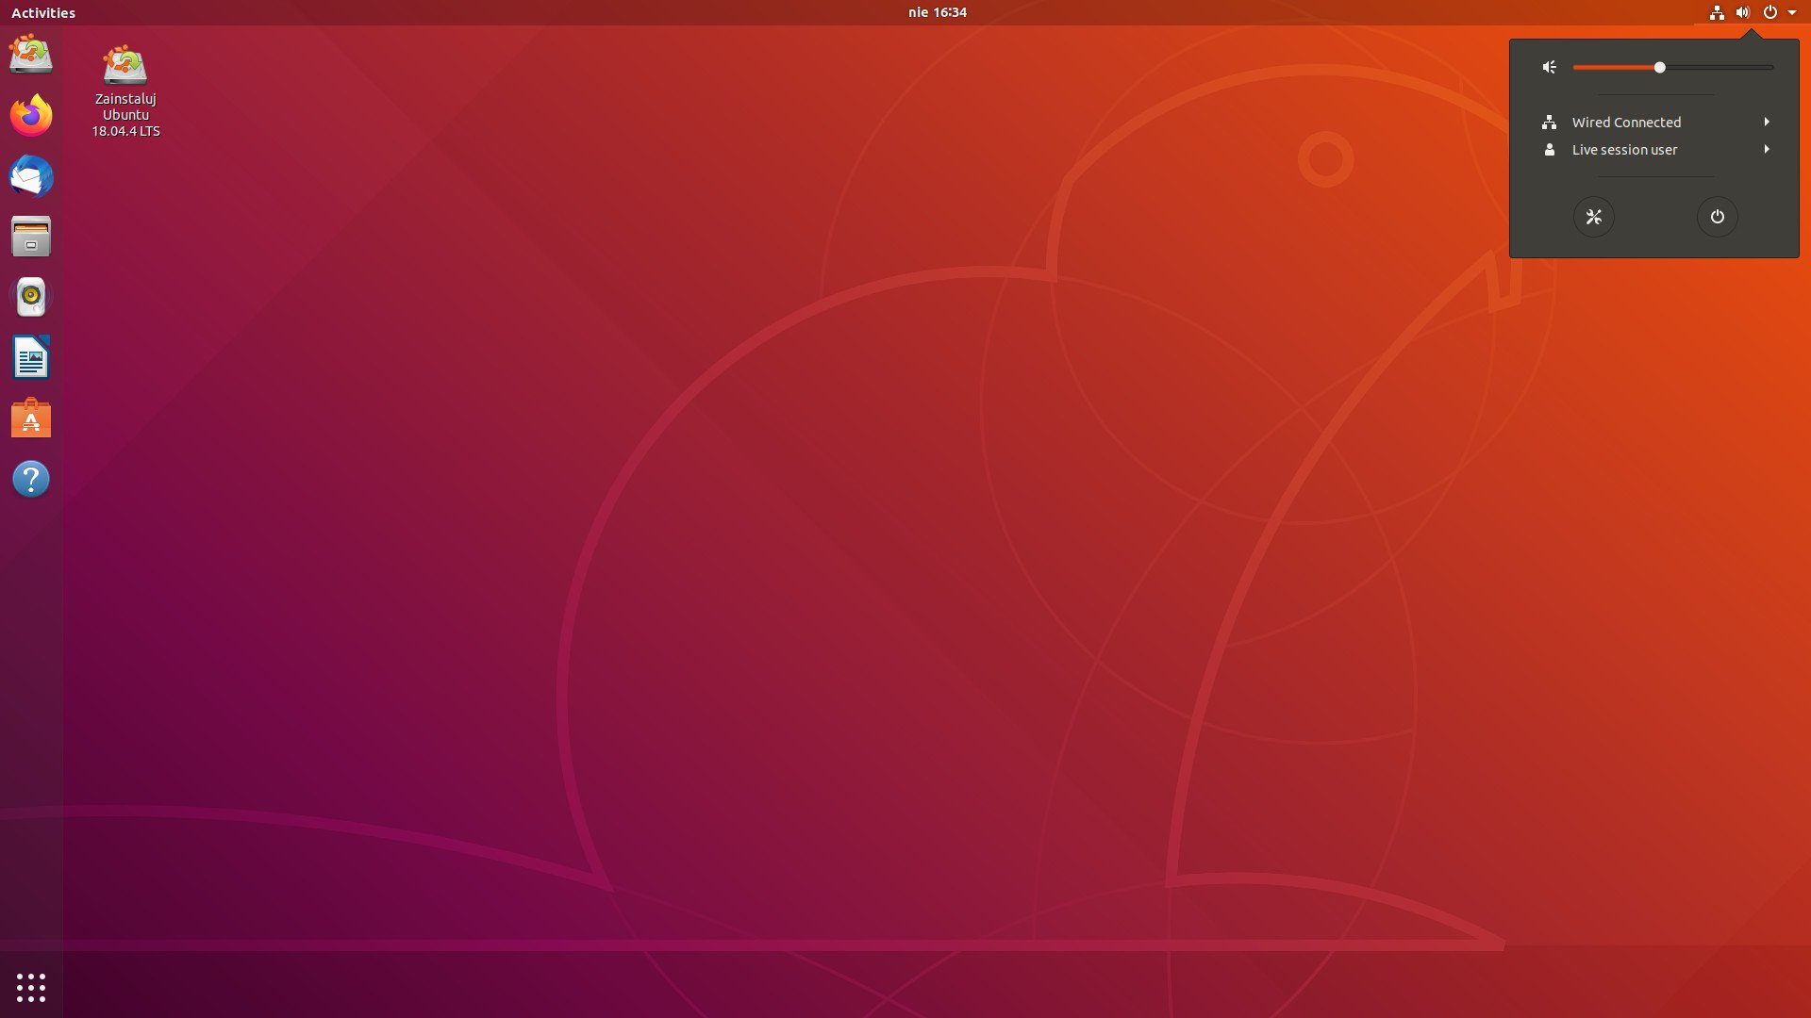Open the Wired Connected menu entry
1811x1018 pixels.
1626,123
